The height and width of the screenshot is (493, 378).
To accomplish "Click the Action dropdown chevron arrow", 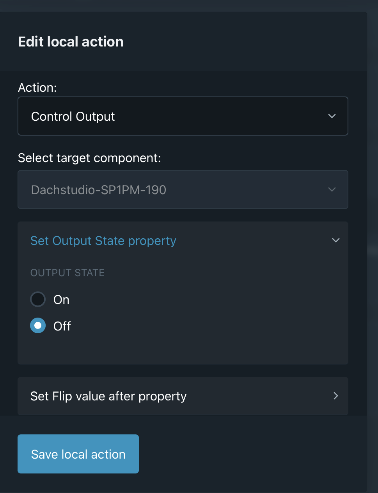I will (x=332, y=116).
